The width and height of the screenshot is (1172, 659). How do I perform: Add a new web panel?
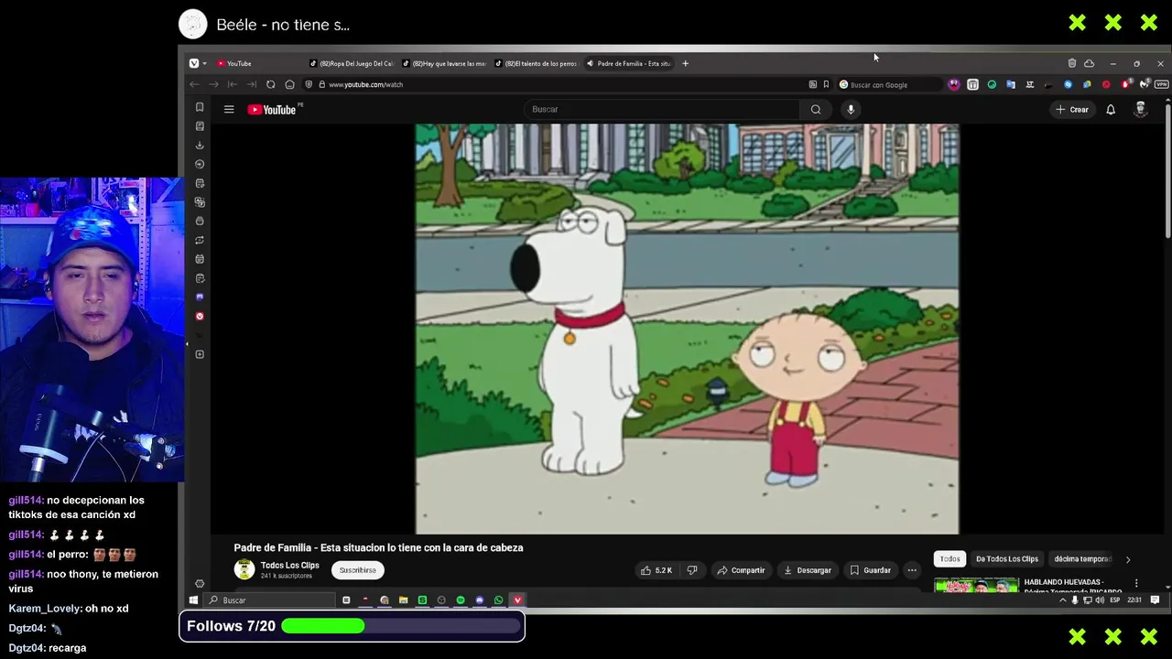[200, 354]
